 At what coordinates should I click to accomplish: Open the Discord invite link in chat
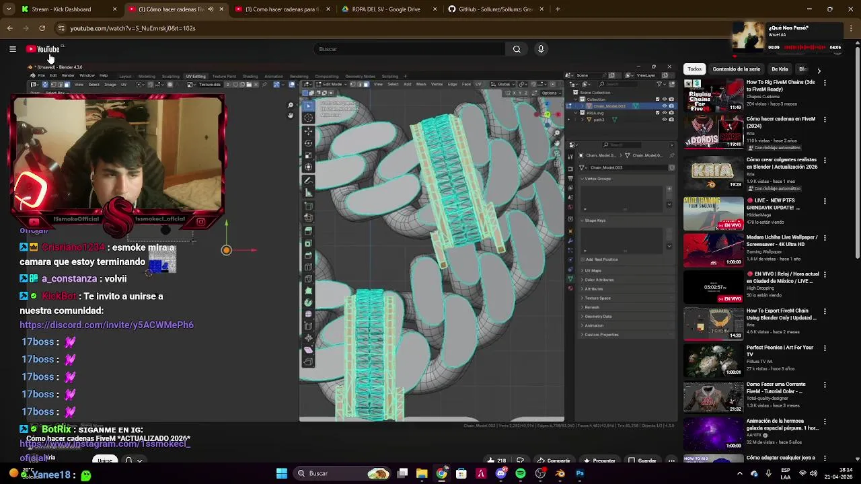(x=106, y=325)
